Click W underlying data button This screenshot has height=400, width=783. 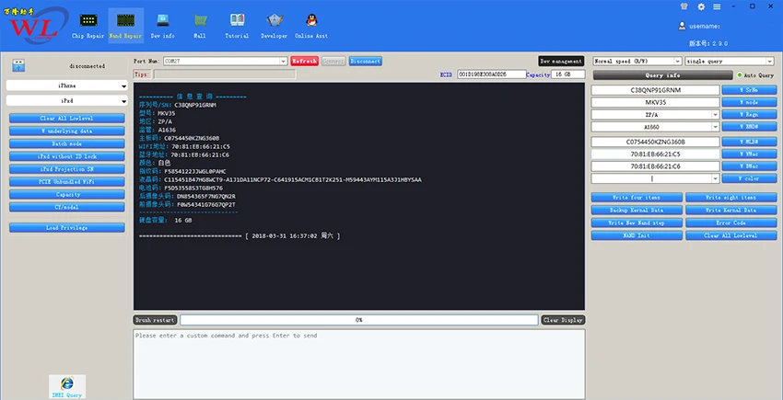pos(67,131)
